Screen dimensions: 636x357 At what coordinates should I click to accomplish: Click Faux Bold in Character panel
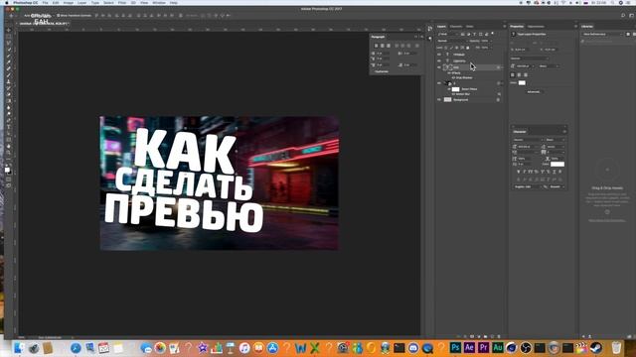519,172
